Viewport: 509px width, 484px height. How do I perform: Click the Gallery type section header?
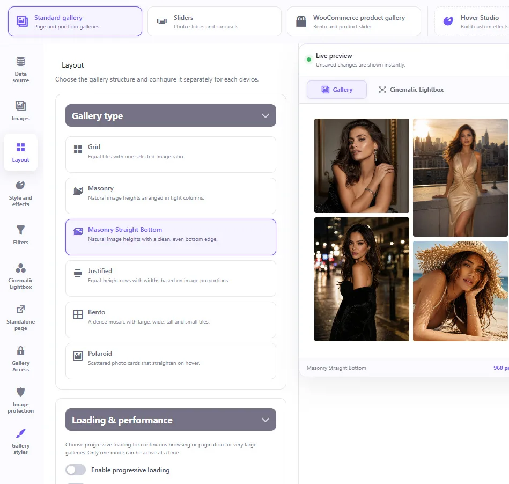171,115
